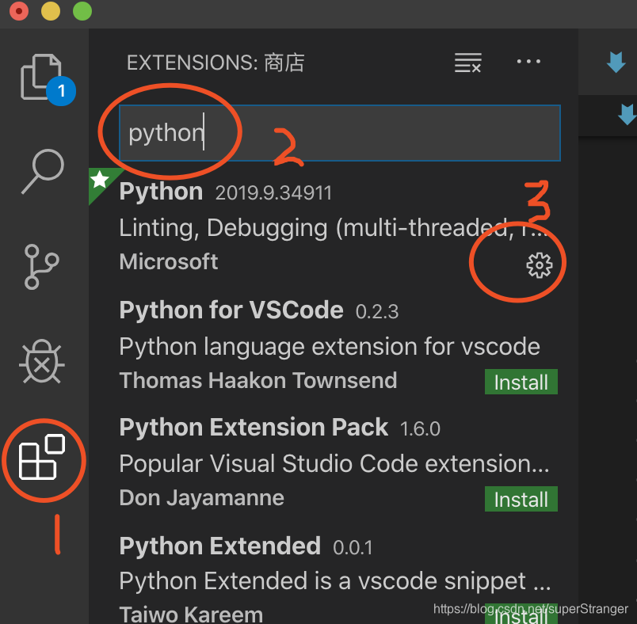Install Python for VSCode extension
The image size is (637, 624).
click(521, 382)
